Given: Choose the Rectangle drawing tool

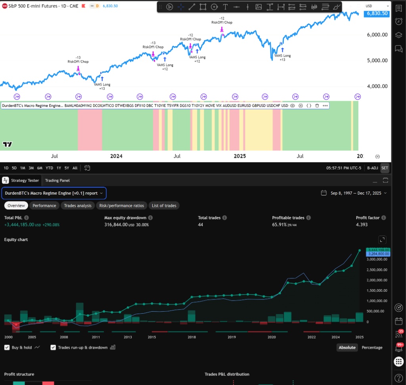Looking at the screenshot, I should (203, 7).
